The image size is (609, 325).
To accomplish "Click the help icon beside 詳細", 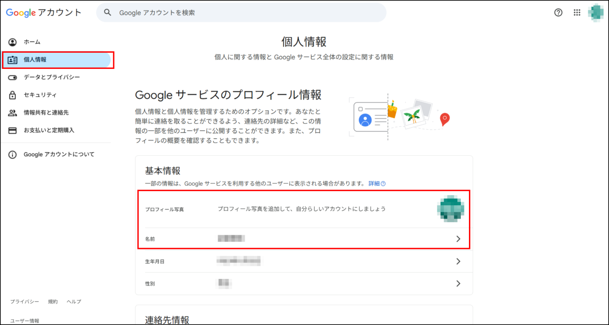I will [383, 184].
